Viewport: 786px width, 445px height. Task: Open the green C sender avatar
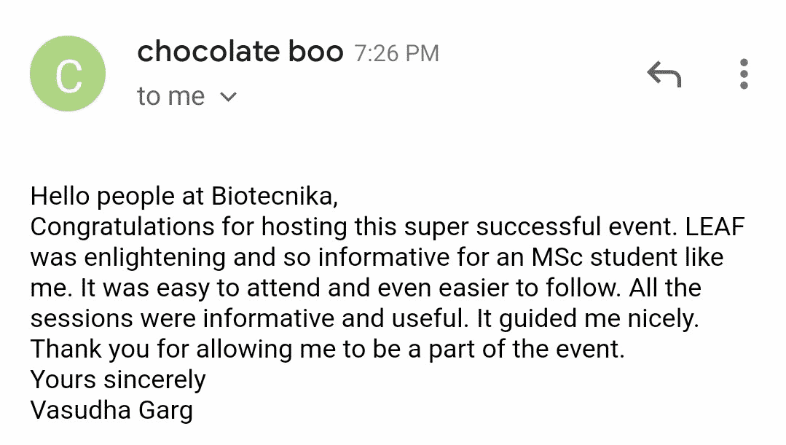tap(68, 74)
